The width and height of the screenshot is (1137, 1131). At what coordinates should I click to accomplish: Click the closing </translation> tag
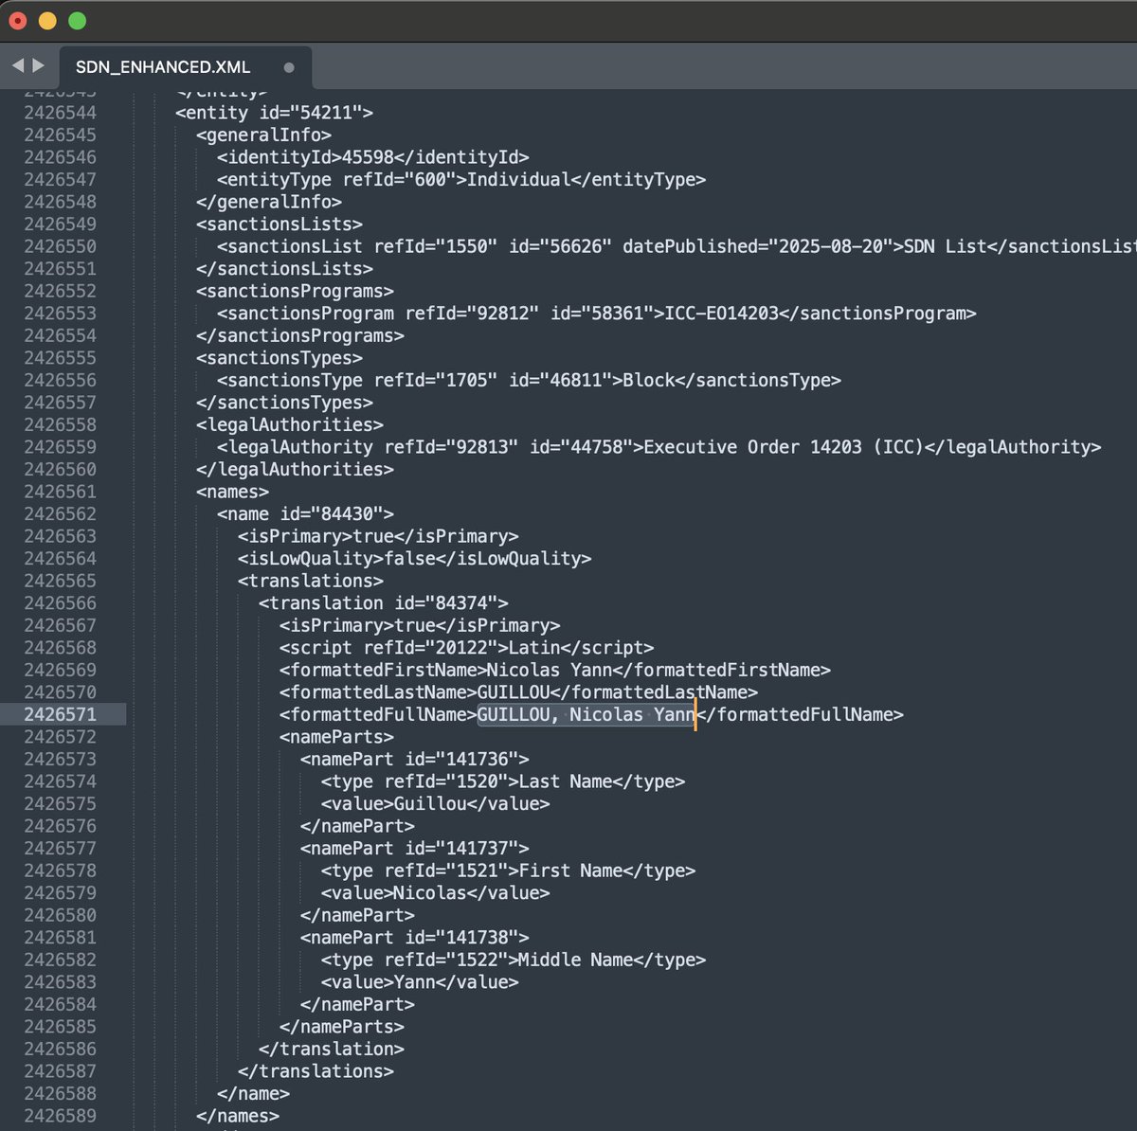point(332,1049)
